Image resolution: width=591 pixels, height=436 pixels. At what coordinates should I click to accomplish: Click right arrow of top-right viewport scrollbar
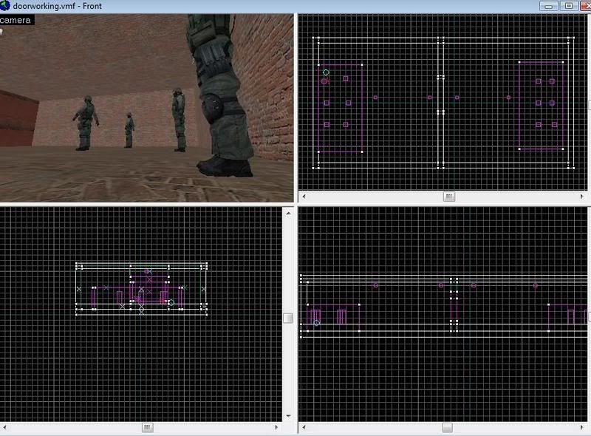581,197
